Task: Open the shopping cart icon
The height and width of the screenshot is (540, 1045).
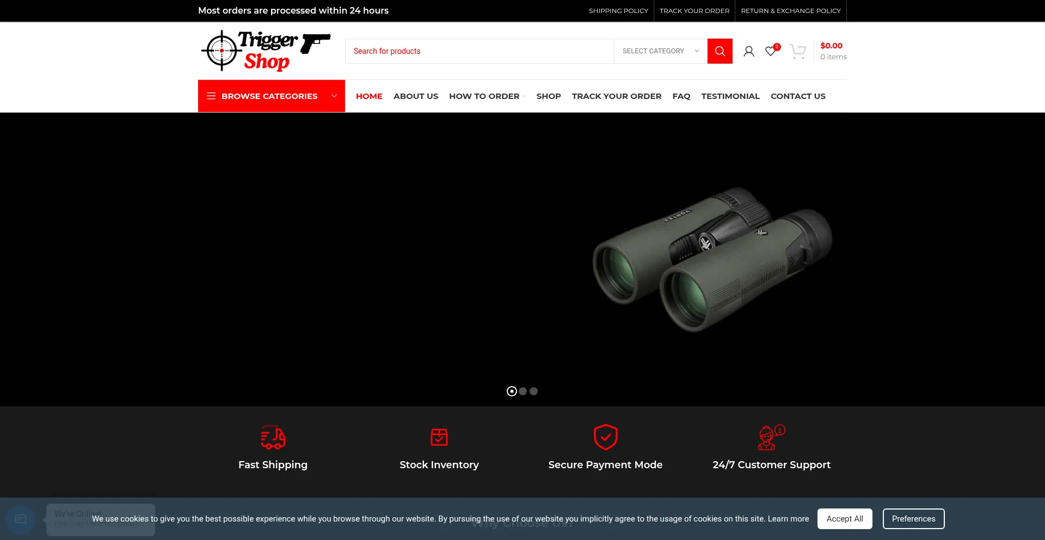Action: (798, 52)
